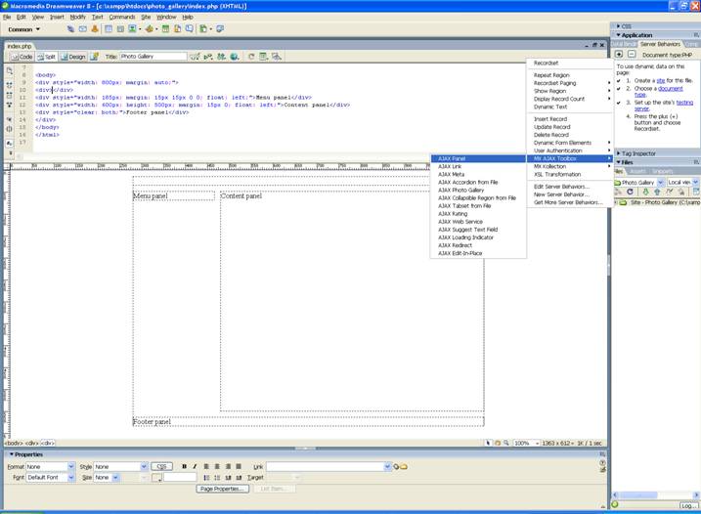Click the Page Properties button
The width and height of the screenshot is (701, 514).
(x=222, y=489)
